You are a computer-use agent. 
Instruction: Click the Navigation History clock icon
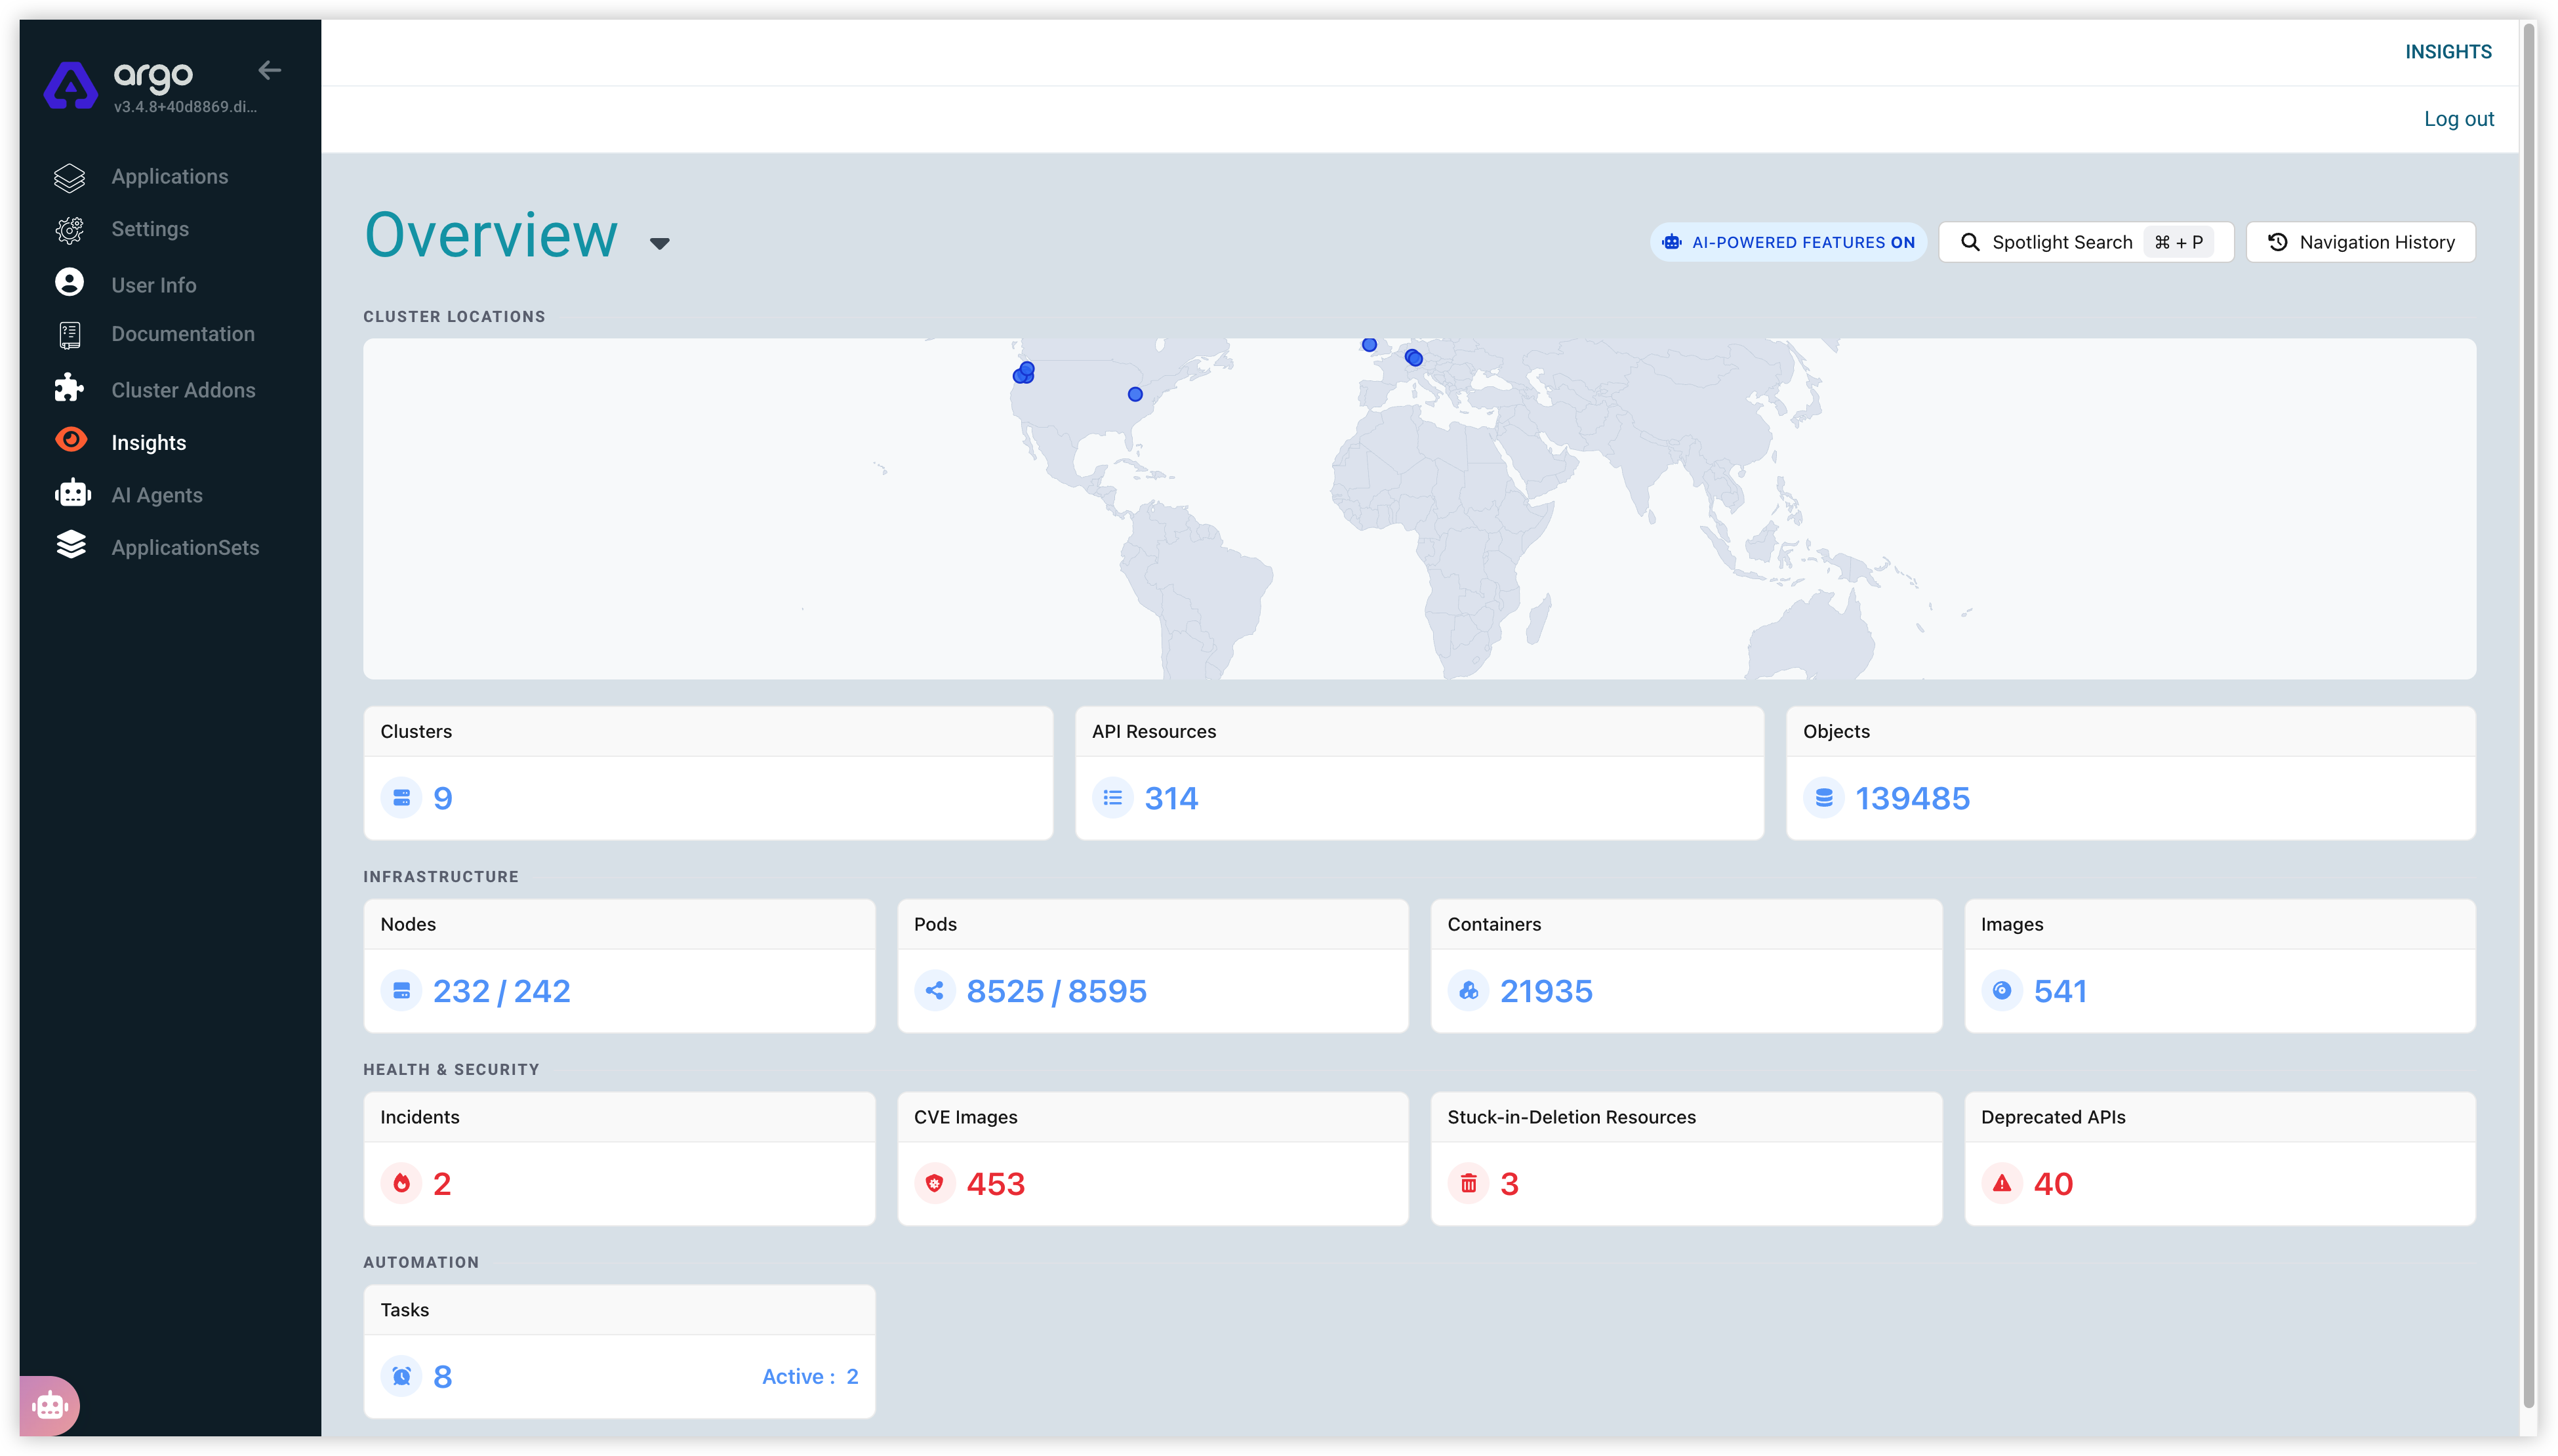pyautogui.click(x=2277, y=242)
